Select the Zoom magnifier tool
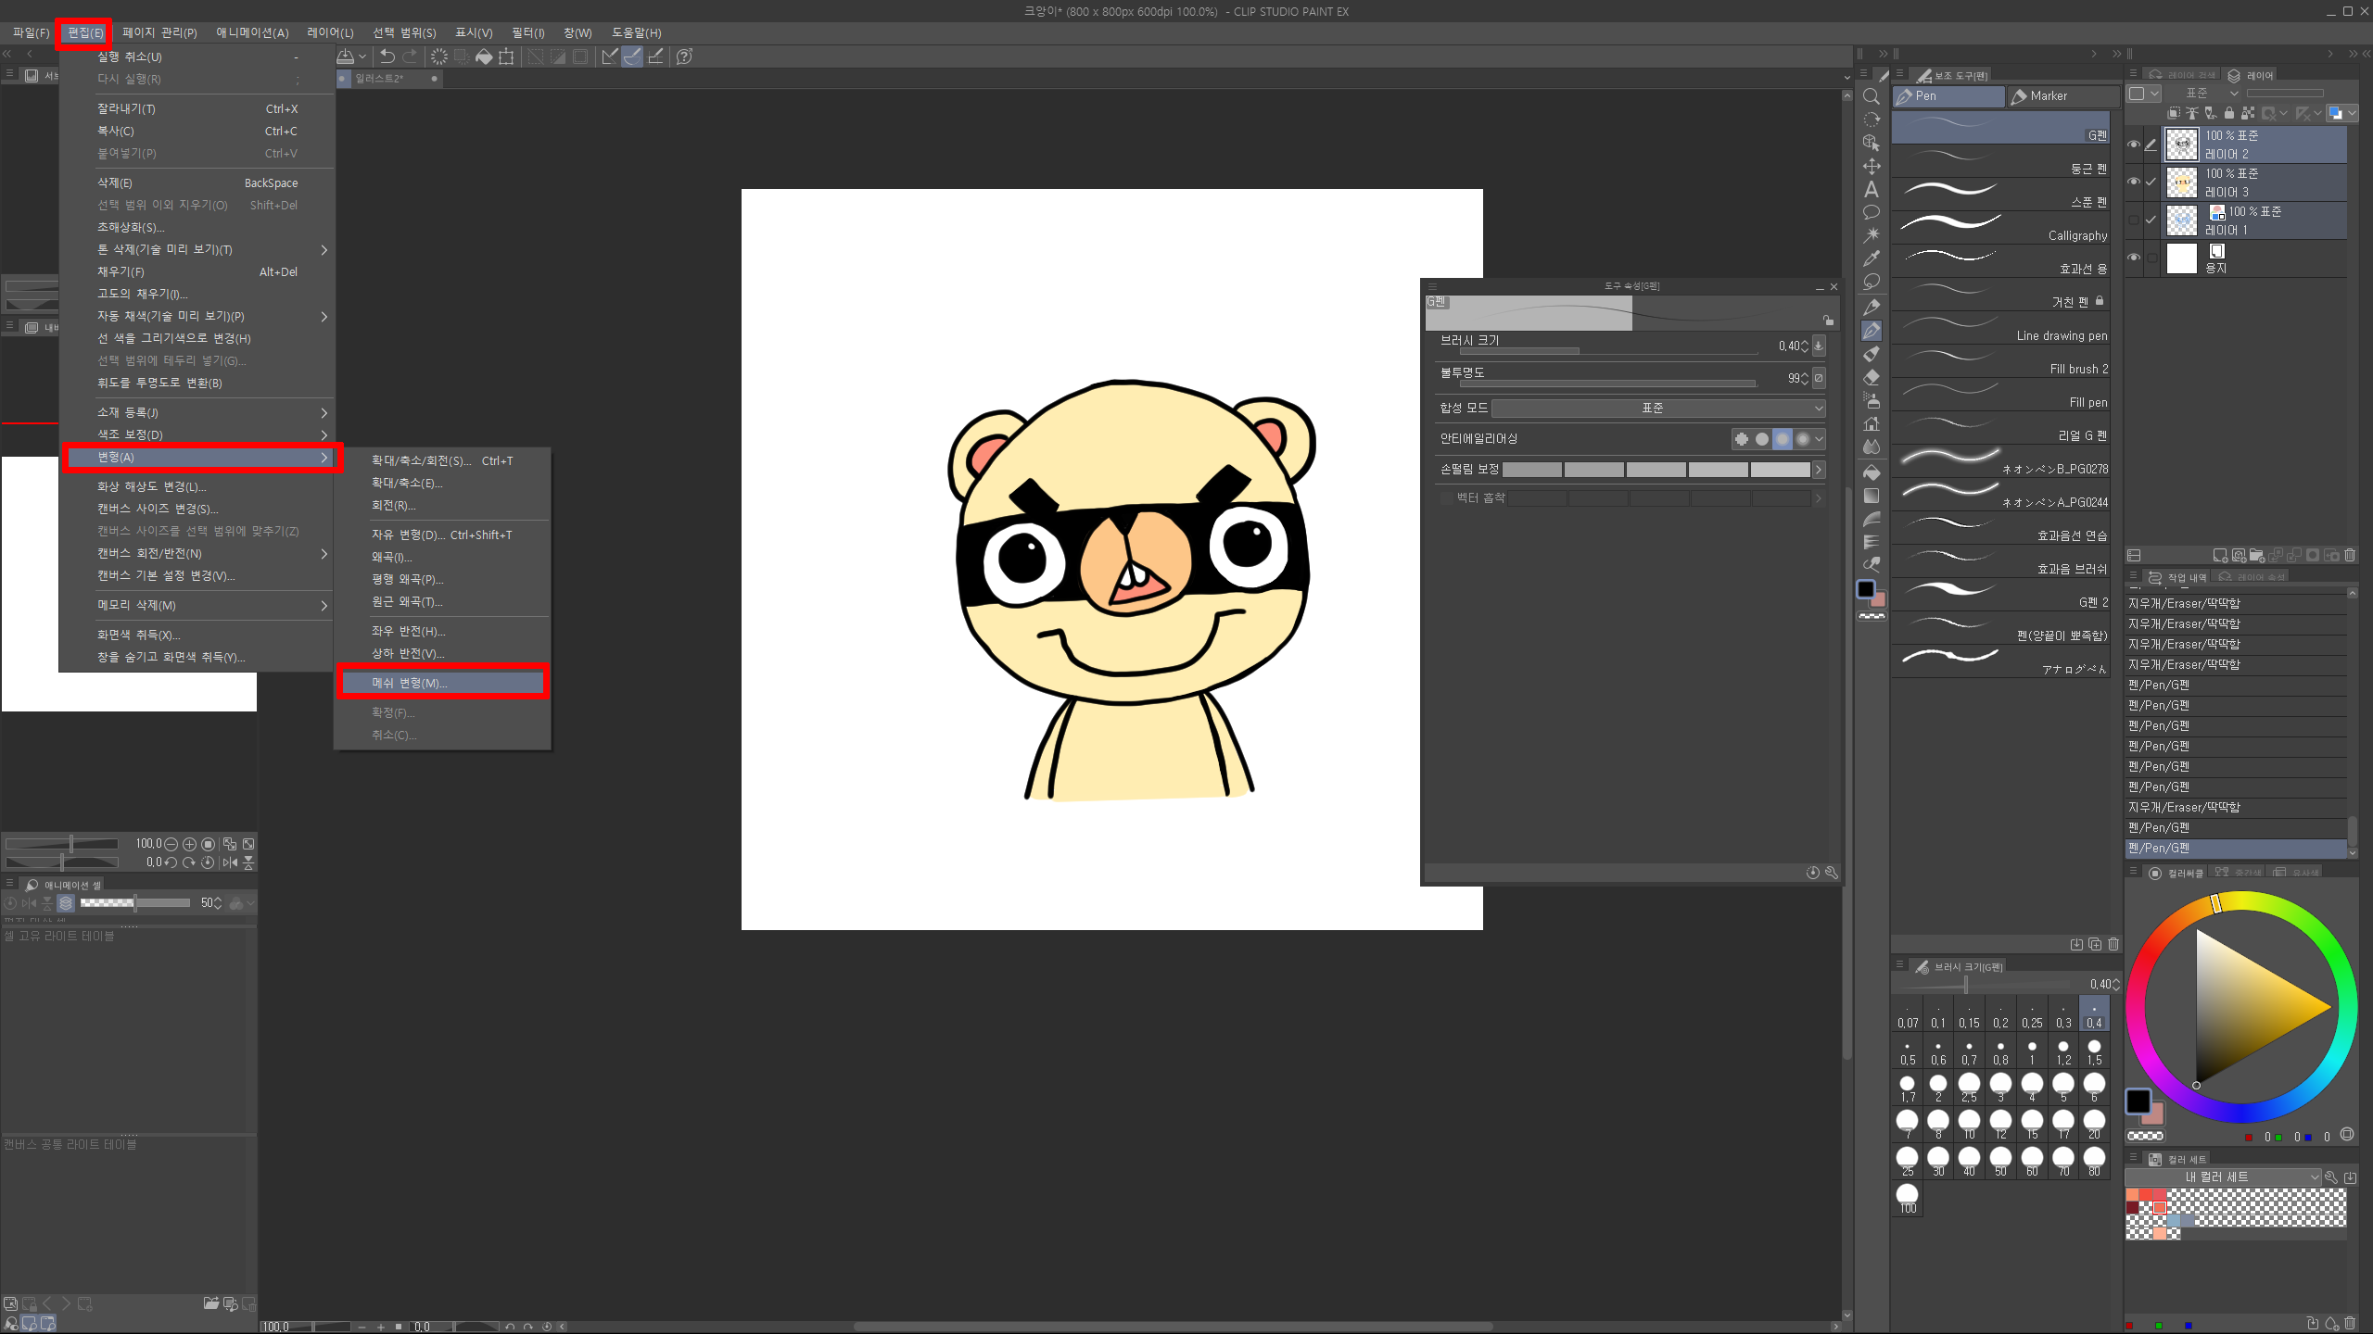Image resolution: width=2373 pixels, height=1334 pixels. pyautogui.click(x=1872, y=97)
